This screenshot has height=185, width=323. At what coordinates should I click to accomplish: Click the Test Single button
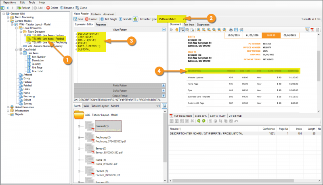[109, 19]
